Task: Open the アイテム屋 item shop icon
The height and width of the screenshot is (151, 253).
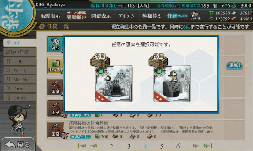Action: (195, 15)
